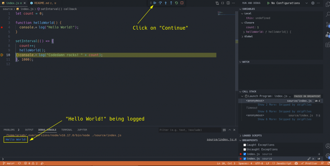Click first Show 2 More: Skipped by skipFiles
Image resolution: width=330 pixels, height=166 pixels.
coord(284,105)
